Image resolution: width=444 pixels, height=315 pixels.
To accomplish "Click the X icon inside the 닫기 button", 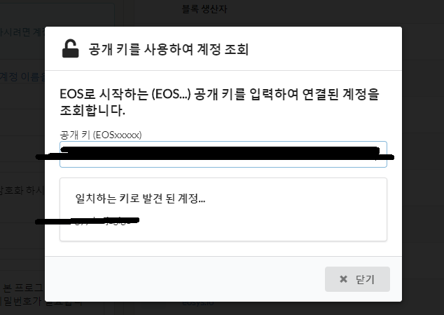I will 343,279.
